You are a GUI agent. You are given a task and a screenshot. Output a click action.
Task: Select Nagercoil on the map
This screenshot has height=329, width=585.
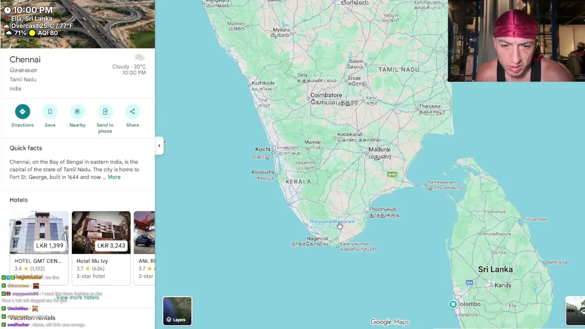(318, 239)
